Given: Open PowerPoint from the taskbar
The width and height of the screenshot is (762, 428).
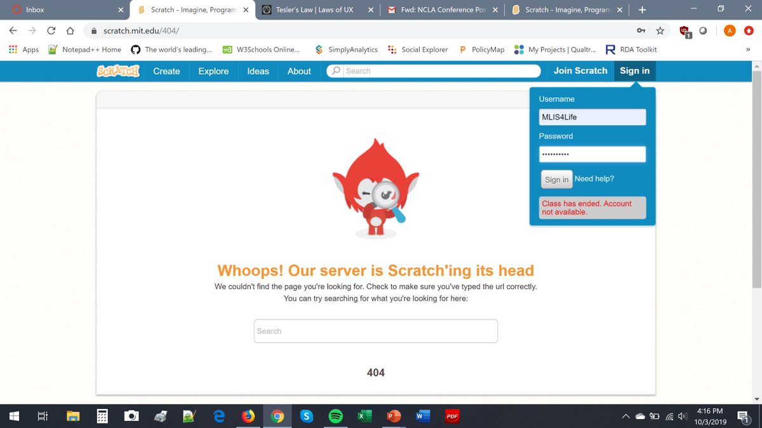Looking at the screenshot, I should (x=394, y=416).
